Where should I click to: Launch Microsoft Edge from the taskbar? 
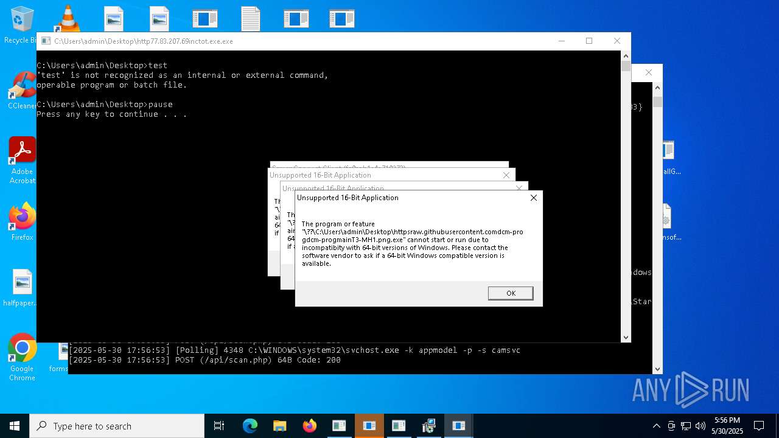(x=250, y=426)
